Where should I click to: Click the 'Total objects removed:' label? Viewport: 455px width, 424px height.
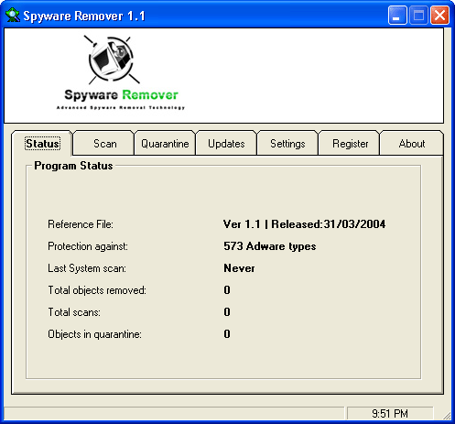(x=97, y=290)
